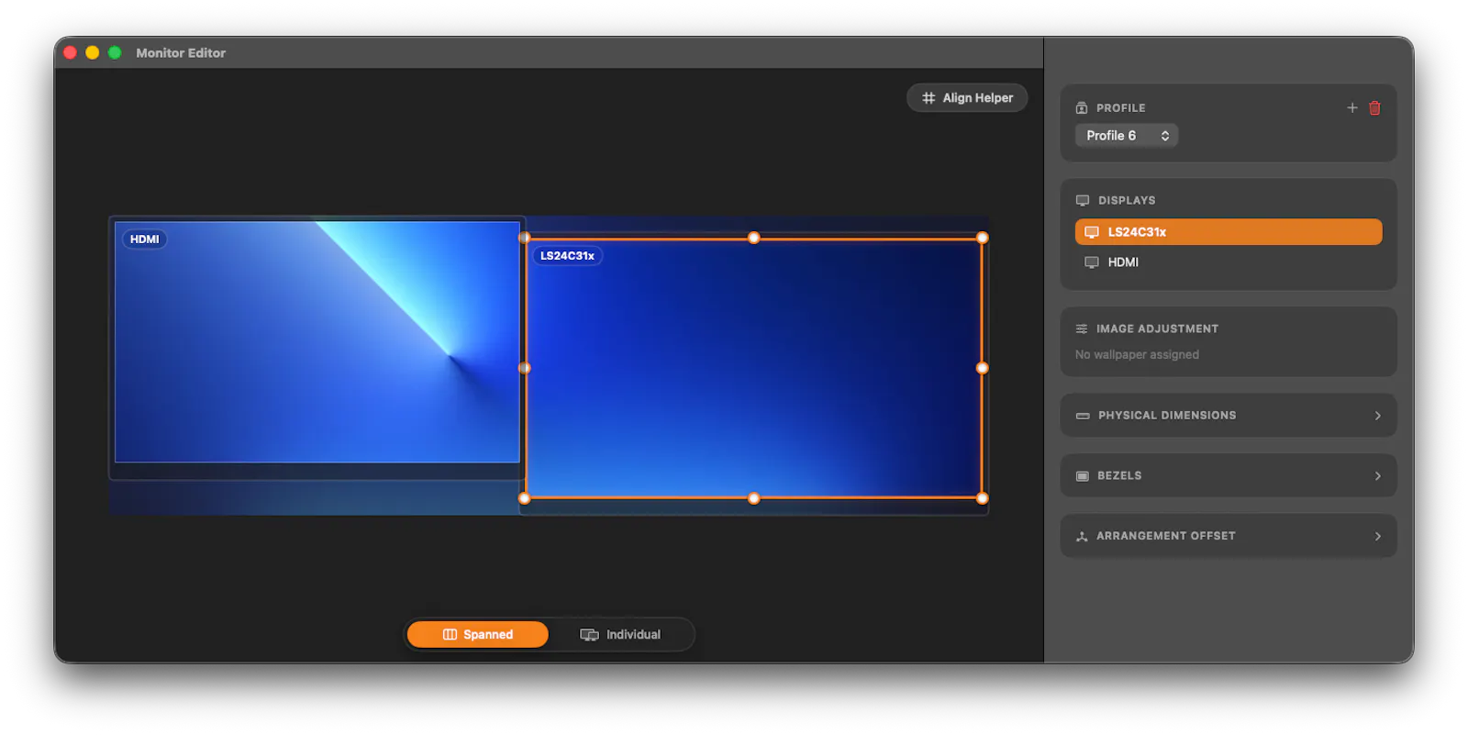1468x735 pixels.
Task: Click 'No wallpaper assigned' text
Action: point(1137,354)
